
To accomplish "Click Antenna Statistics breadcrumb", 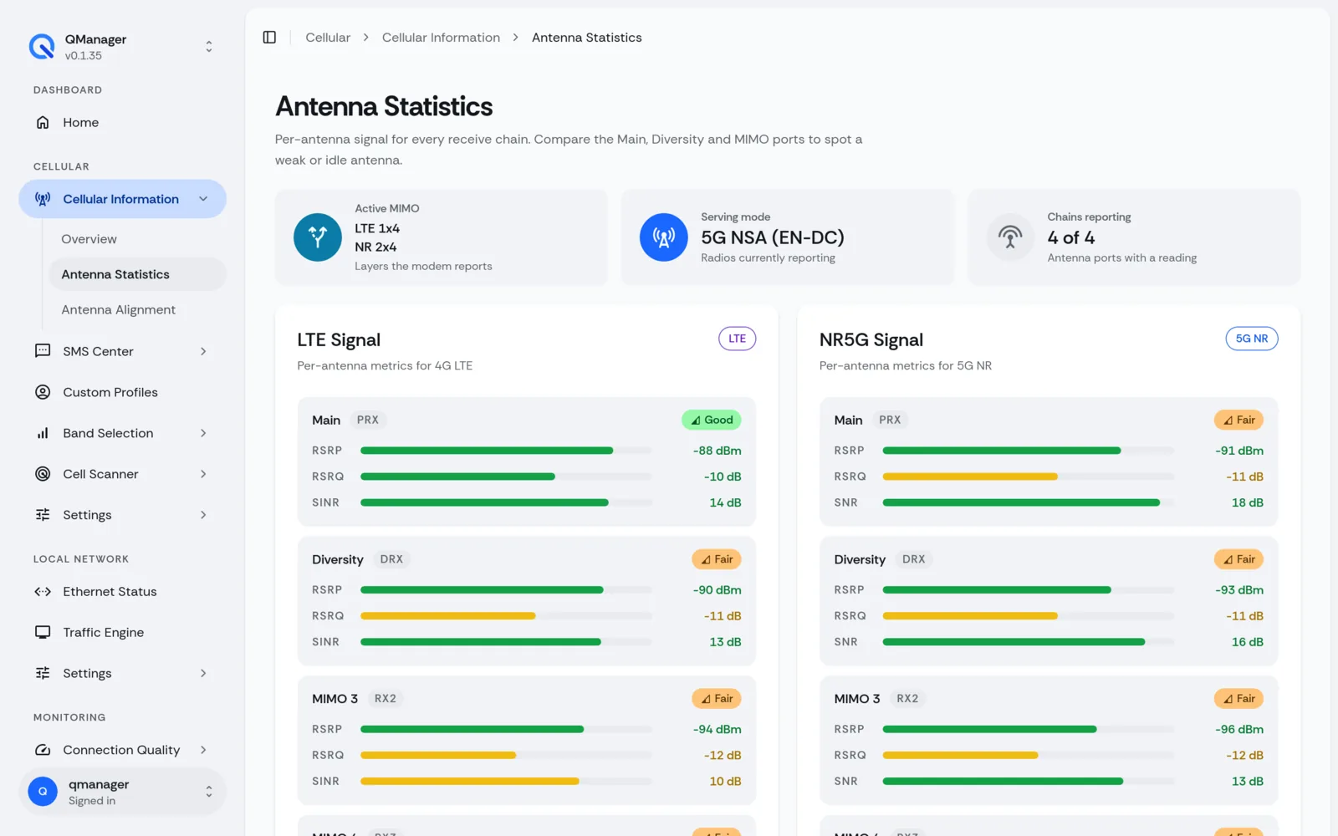I will [587, 38].
